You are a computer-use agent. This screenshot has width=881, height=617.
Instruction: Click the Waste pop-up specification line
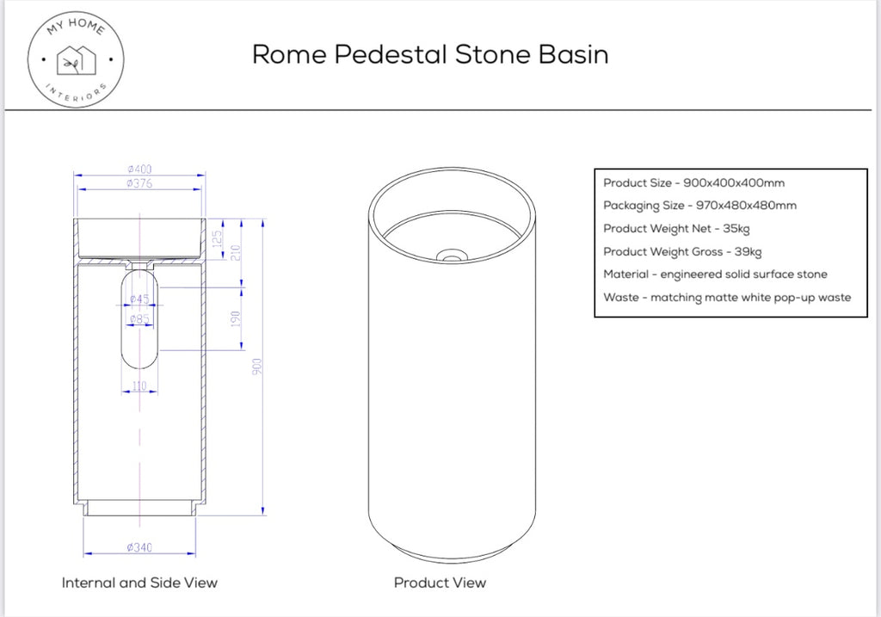coord(727,297)
